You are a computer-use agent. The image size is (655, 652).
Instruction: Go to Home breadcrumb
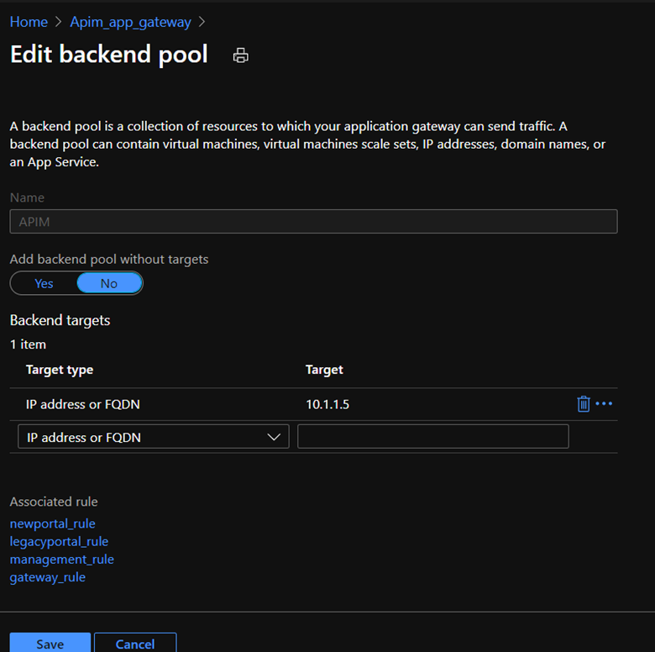tap(29, 22)
